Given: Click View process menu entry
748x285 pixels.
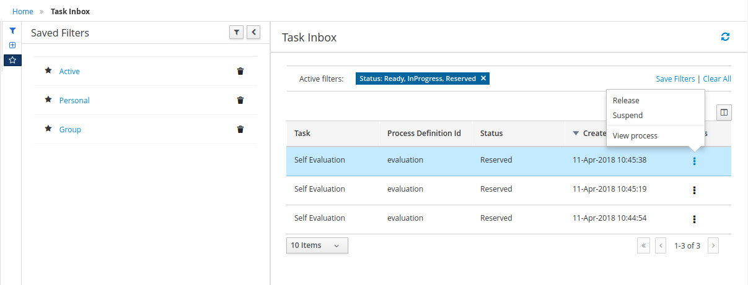Looking at the screenshot, I should [x=635, y=136].
